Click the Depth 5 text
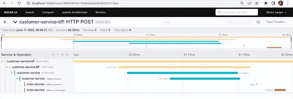This screenshot has width=293, height=99. click(x=105, y=30)
